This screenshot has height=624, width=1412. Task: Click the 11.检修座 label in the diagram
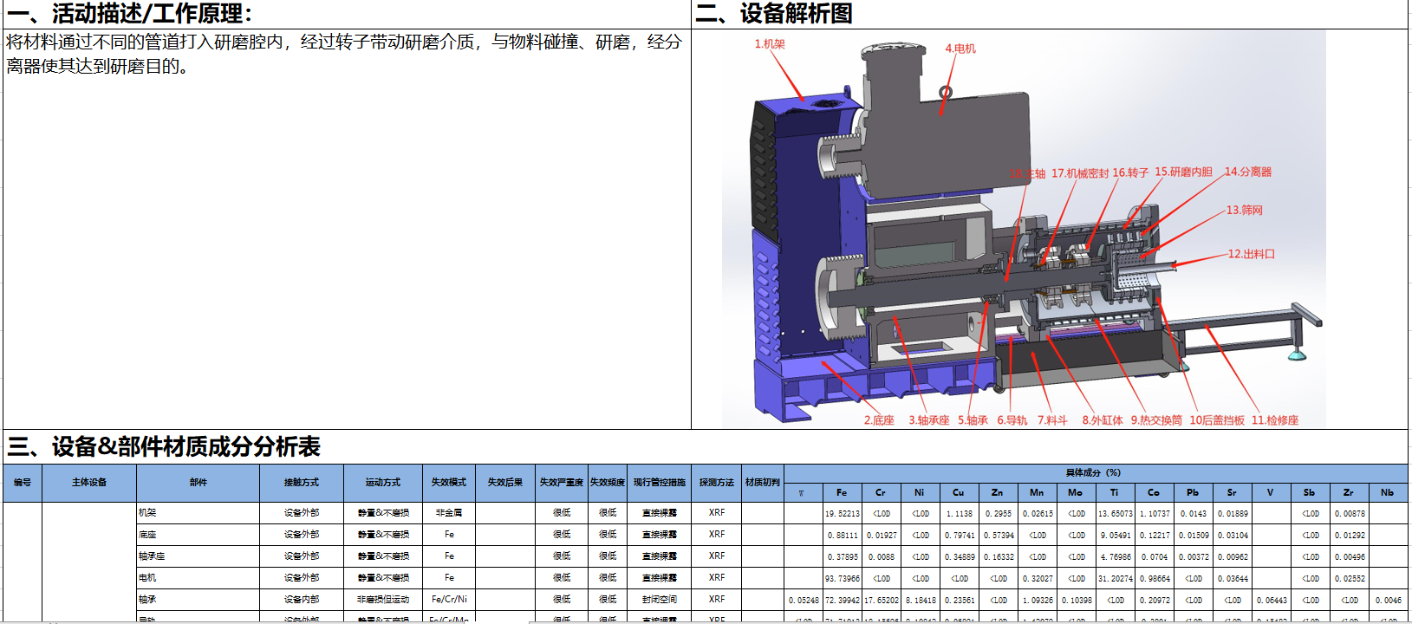coord(1275,420)
